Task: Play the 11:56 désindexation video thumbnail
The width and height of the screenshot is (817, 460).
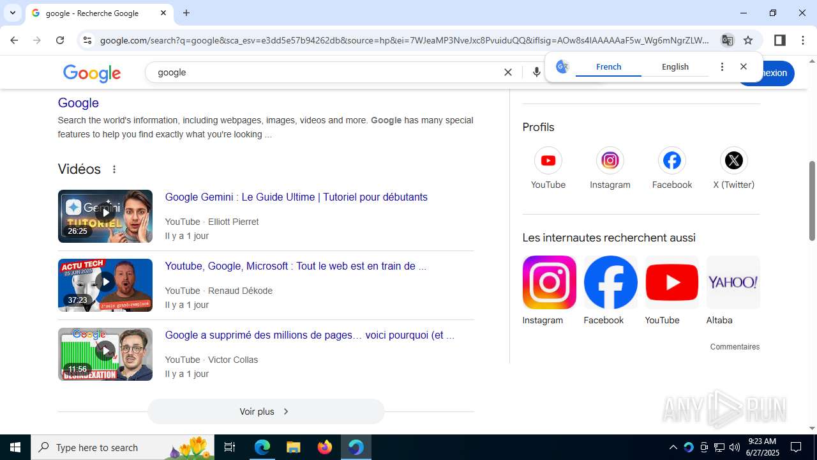Action: (105, 354)
